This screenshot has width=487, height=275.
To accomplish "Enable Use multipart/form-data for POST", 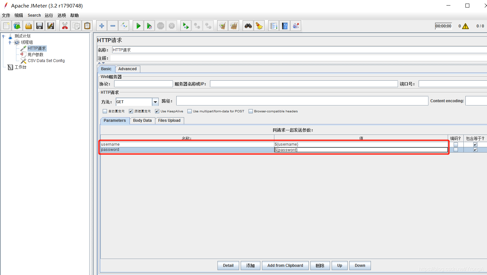I will click(189, 111).
